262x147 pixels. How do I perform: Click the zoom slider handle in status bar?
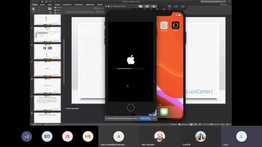211,124
